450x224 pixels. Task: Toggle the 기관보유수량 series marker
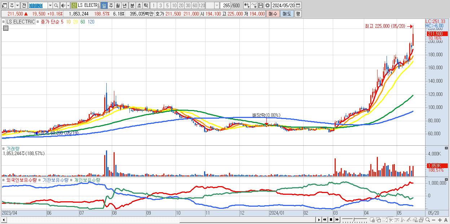pyautogui.click(x=40, y=179)
